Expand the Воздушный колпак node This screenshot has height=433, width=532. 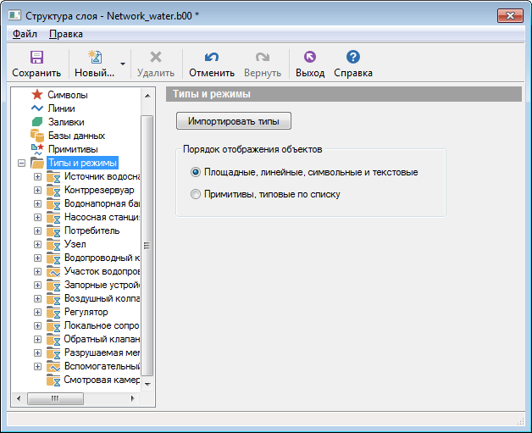coord(37,299)
